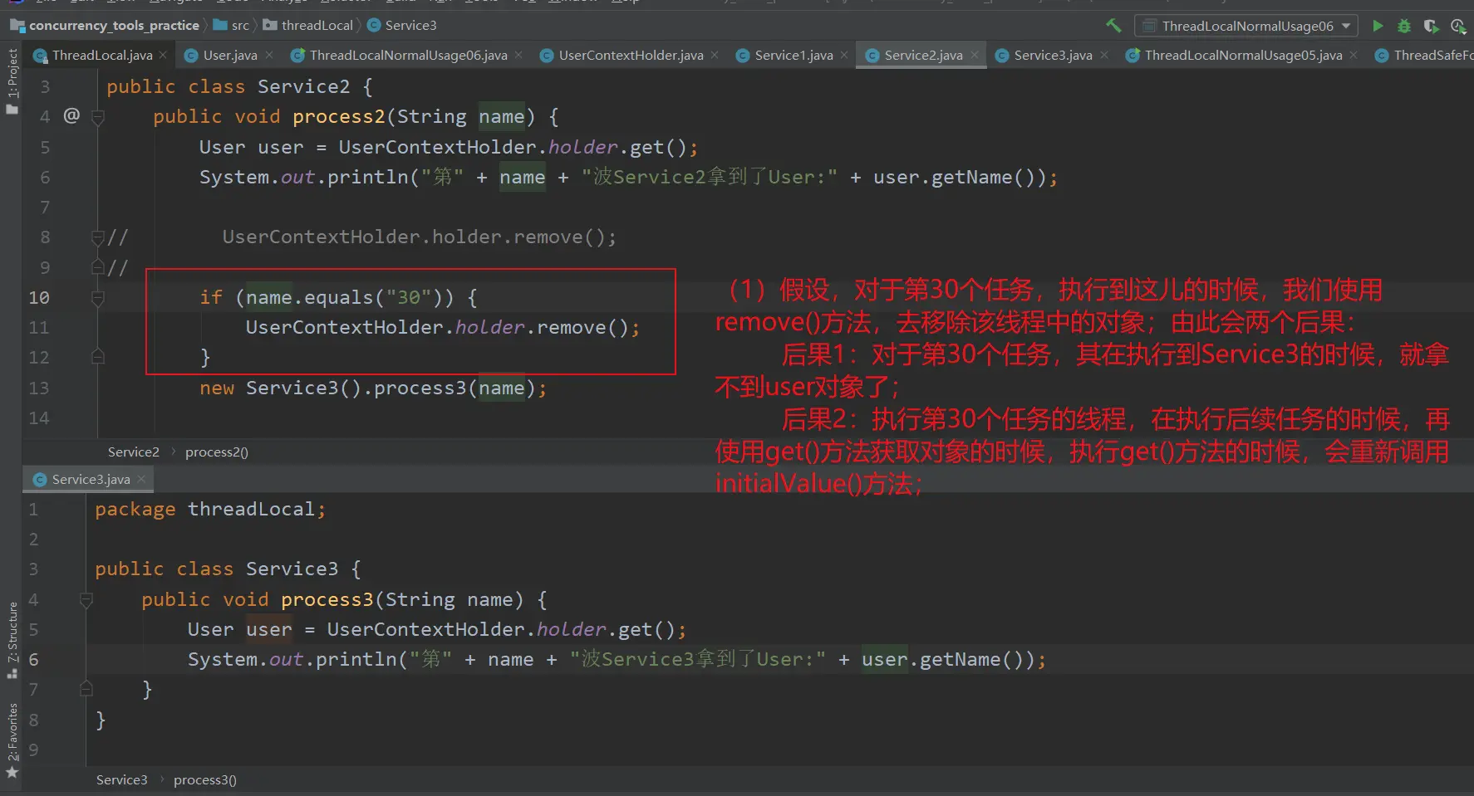Close the lower Service3.java split tab
This screenshot has width=1474, height=796.
point(142,479)
